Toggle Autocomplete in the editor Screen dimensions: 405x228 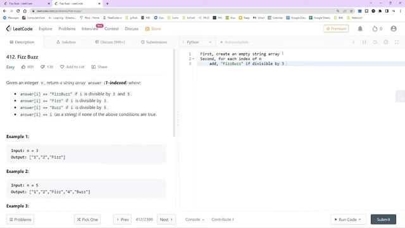click(235, 42)
